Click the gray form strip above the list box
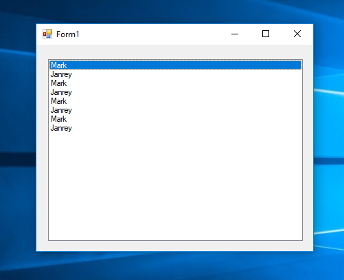Screen dimensions: 344x280 point(175,52)
